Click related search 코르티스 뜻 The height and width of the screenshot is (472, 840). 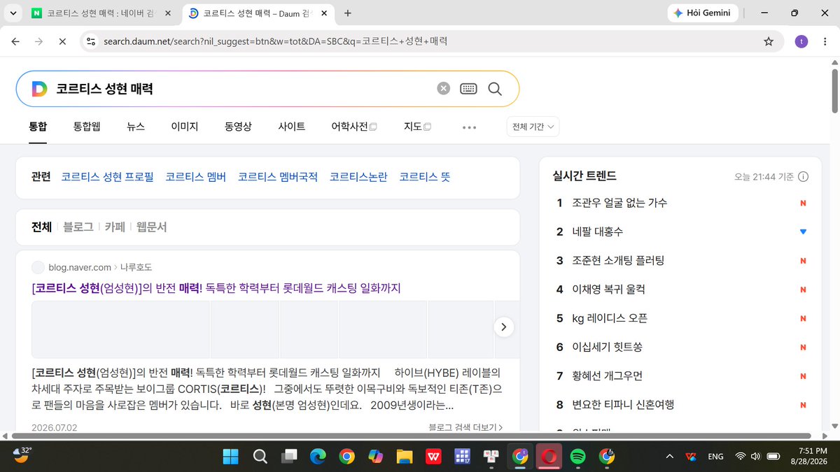425,177
